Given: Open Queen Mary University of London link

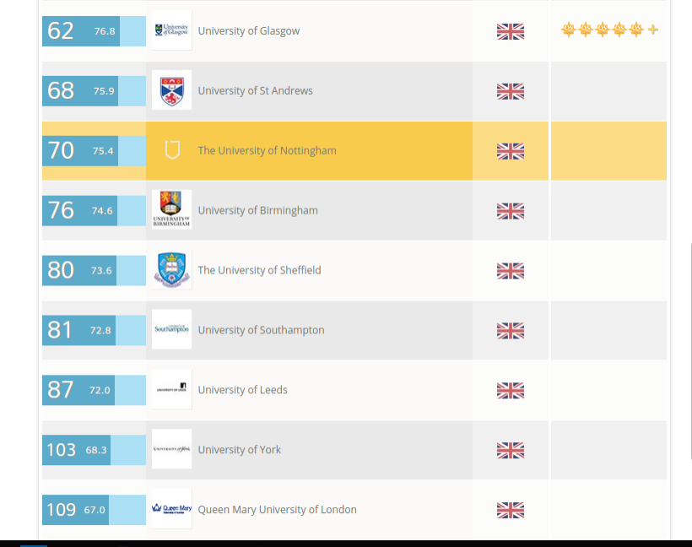Looking at the screenshot, I should click(277, 510).
